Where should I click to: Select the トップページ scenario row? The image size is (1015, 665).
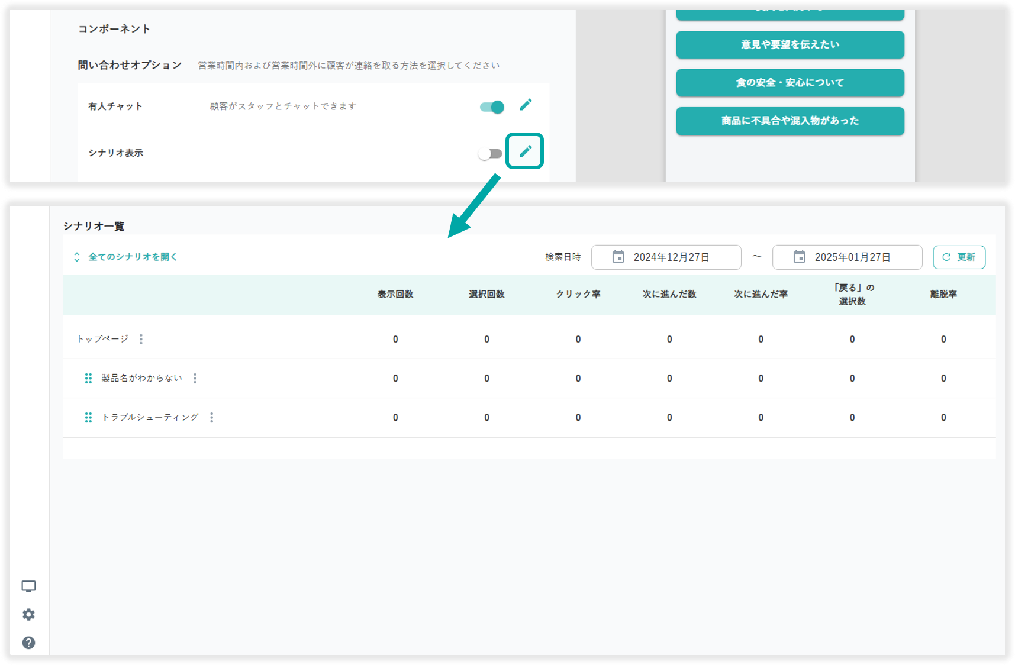(529, 339)
